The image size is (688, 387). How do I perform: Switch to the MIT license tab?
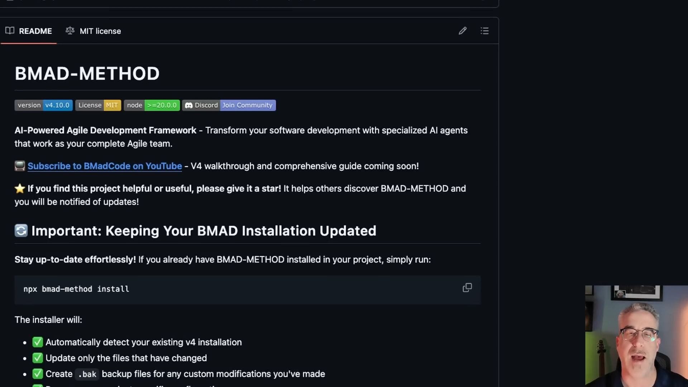click(100, 31)
